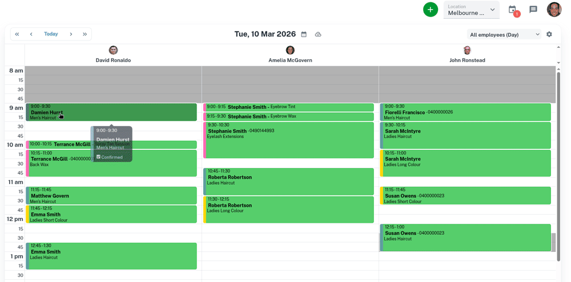Select Amelia McGovern's column header
The height and width of the screenshot is (282, 571).
pos(290,55)
